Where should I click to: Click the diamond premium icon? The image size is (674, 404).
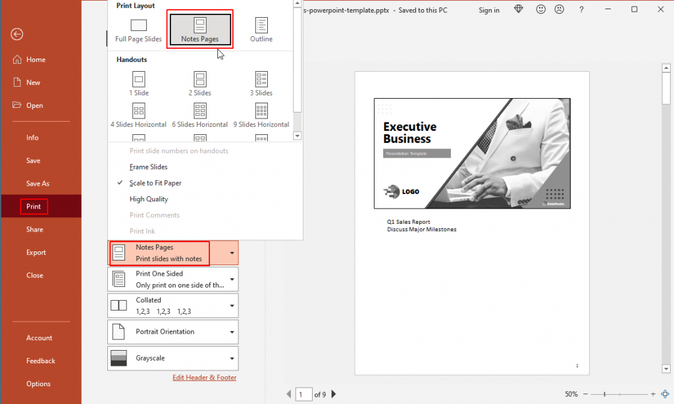[519, 9]
